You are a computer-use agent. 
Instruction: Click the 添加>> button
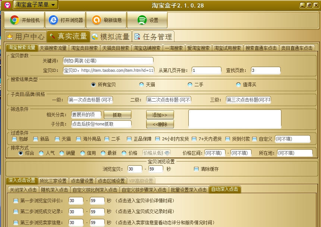(160, 115)
